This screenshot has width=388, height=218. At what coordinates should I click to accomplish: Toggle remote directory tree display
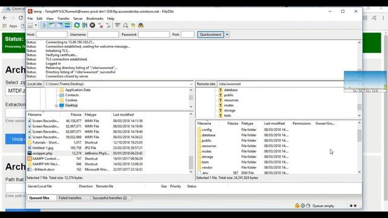59,25
